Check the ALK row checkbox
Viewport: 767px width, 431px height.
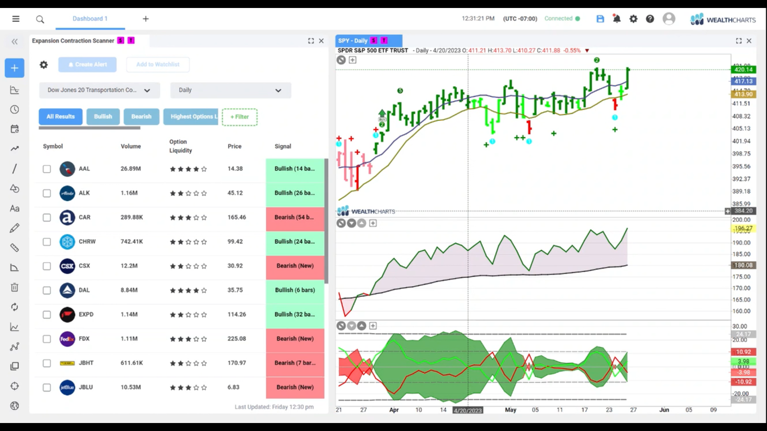click(x=47, y=193)
